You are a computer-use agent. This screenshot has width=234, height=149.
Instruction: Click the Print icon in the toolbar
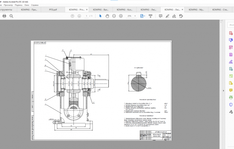pyautogui.click(x=4, y=16)
